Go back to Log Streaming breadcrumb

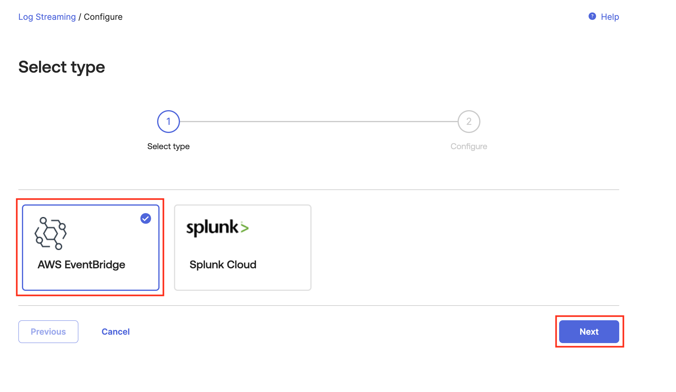tap(47, 17)
